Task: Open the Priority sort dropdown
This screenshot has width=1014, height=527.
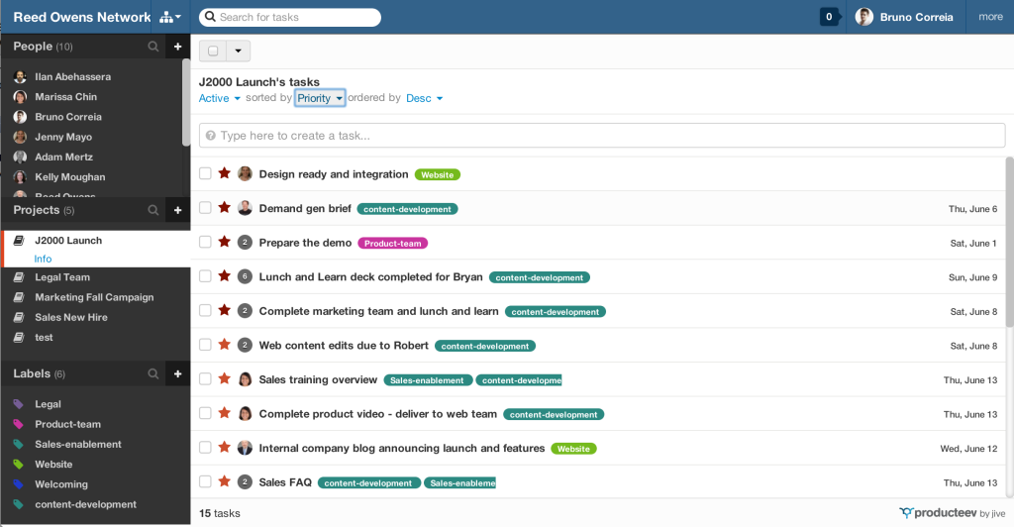Action: click(320, 98)
